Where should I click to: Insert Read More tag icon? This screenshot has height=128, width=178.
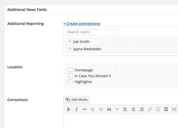(x=166, y=109)
